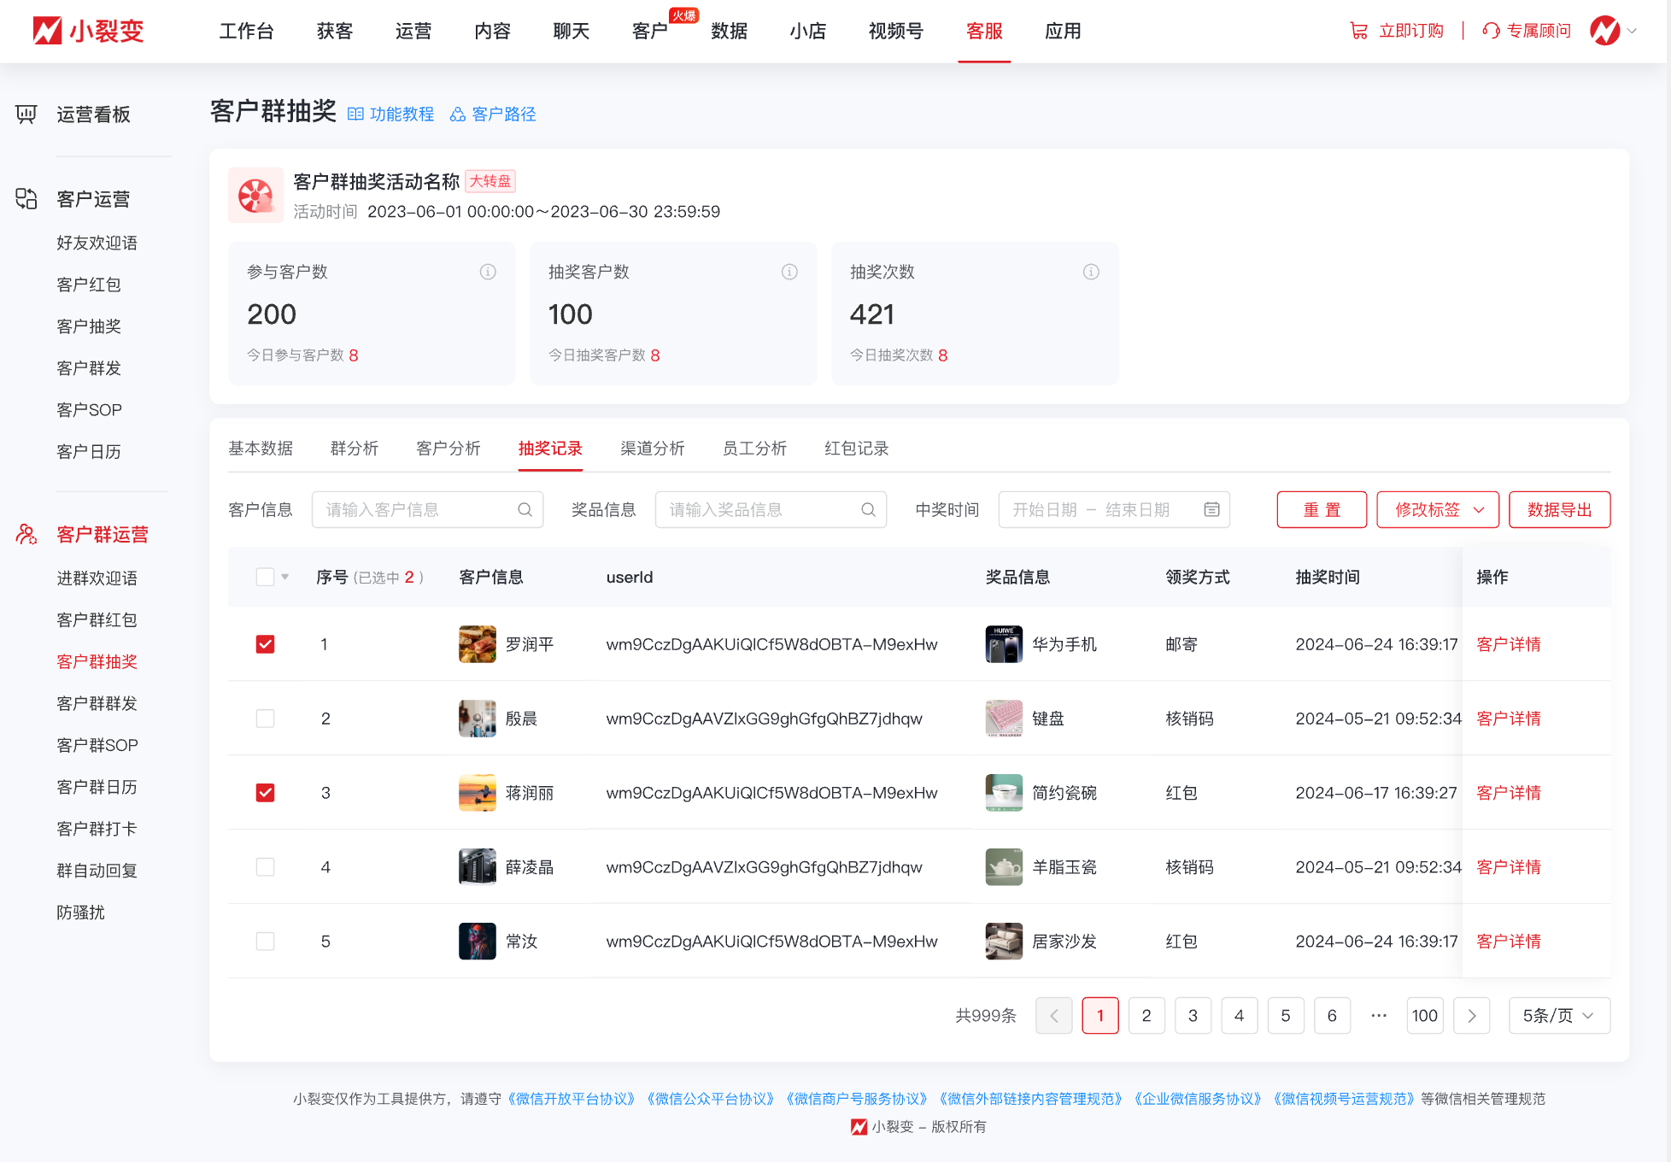Focus the 奖品信息 input field
Image resolution: width=1671 pixels, height=1162 pixels.
[x=771, y=510]
